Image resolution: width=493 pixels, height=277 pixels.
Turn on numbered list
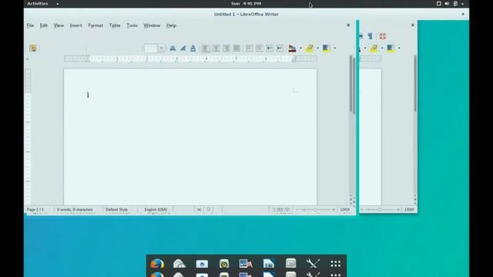point(249,48)
